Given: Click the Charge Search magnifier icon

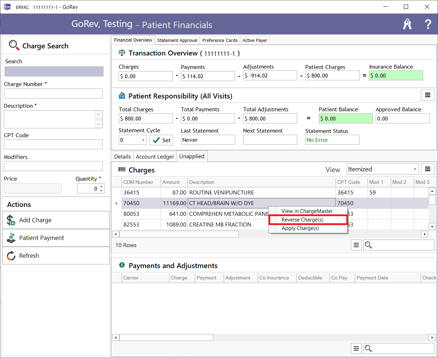Looking at the screenshot, I should coord(14,45).
